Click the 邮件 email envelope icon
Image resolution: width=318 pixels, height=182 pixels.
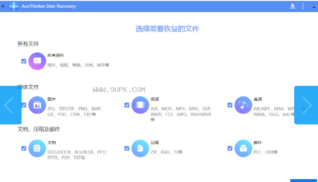(x=243, y=148)
